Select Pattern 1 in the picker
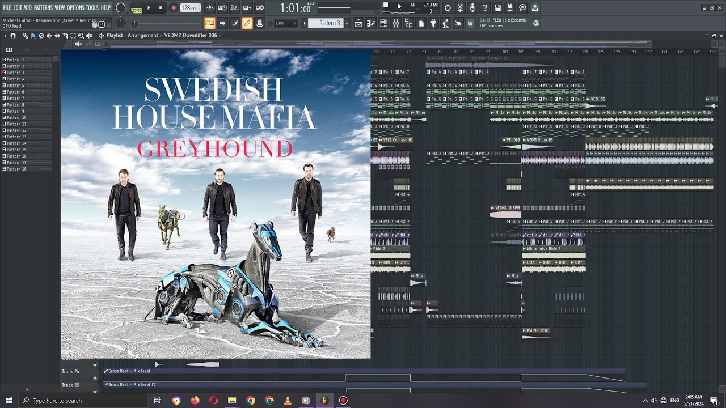 (x=27, y=59)
